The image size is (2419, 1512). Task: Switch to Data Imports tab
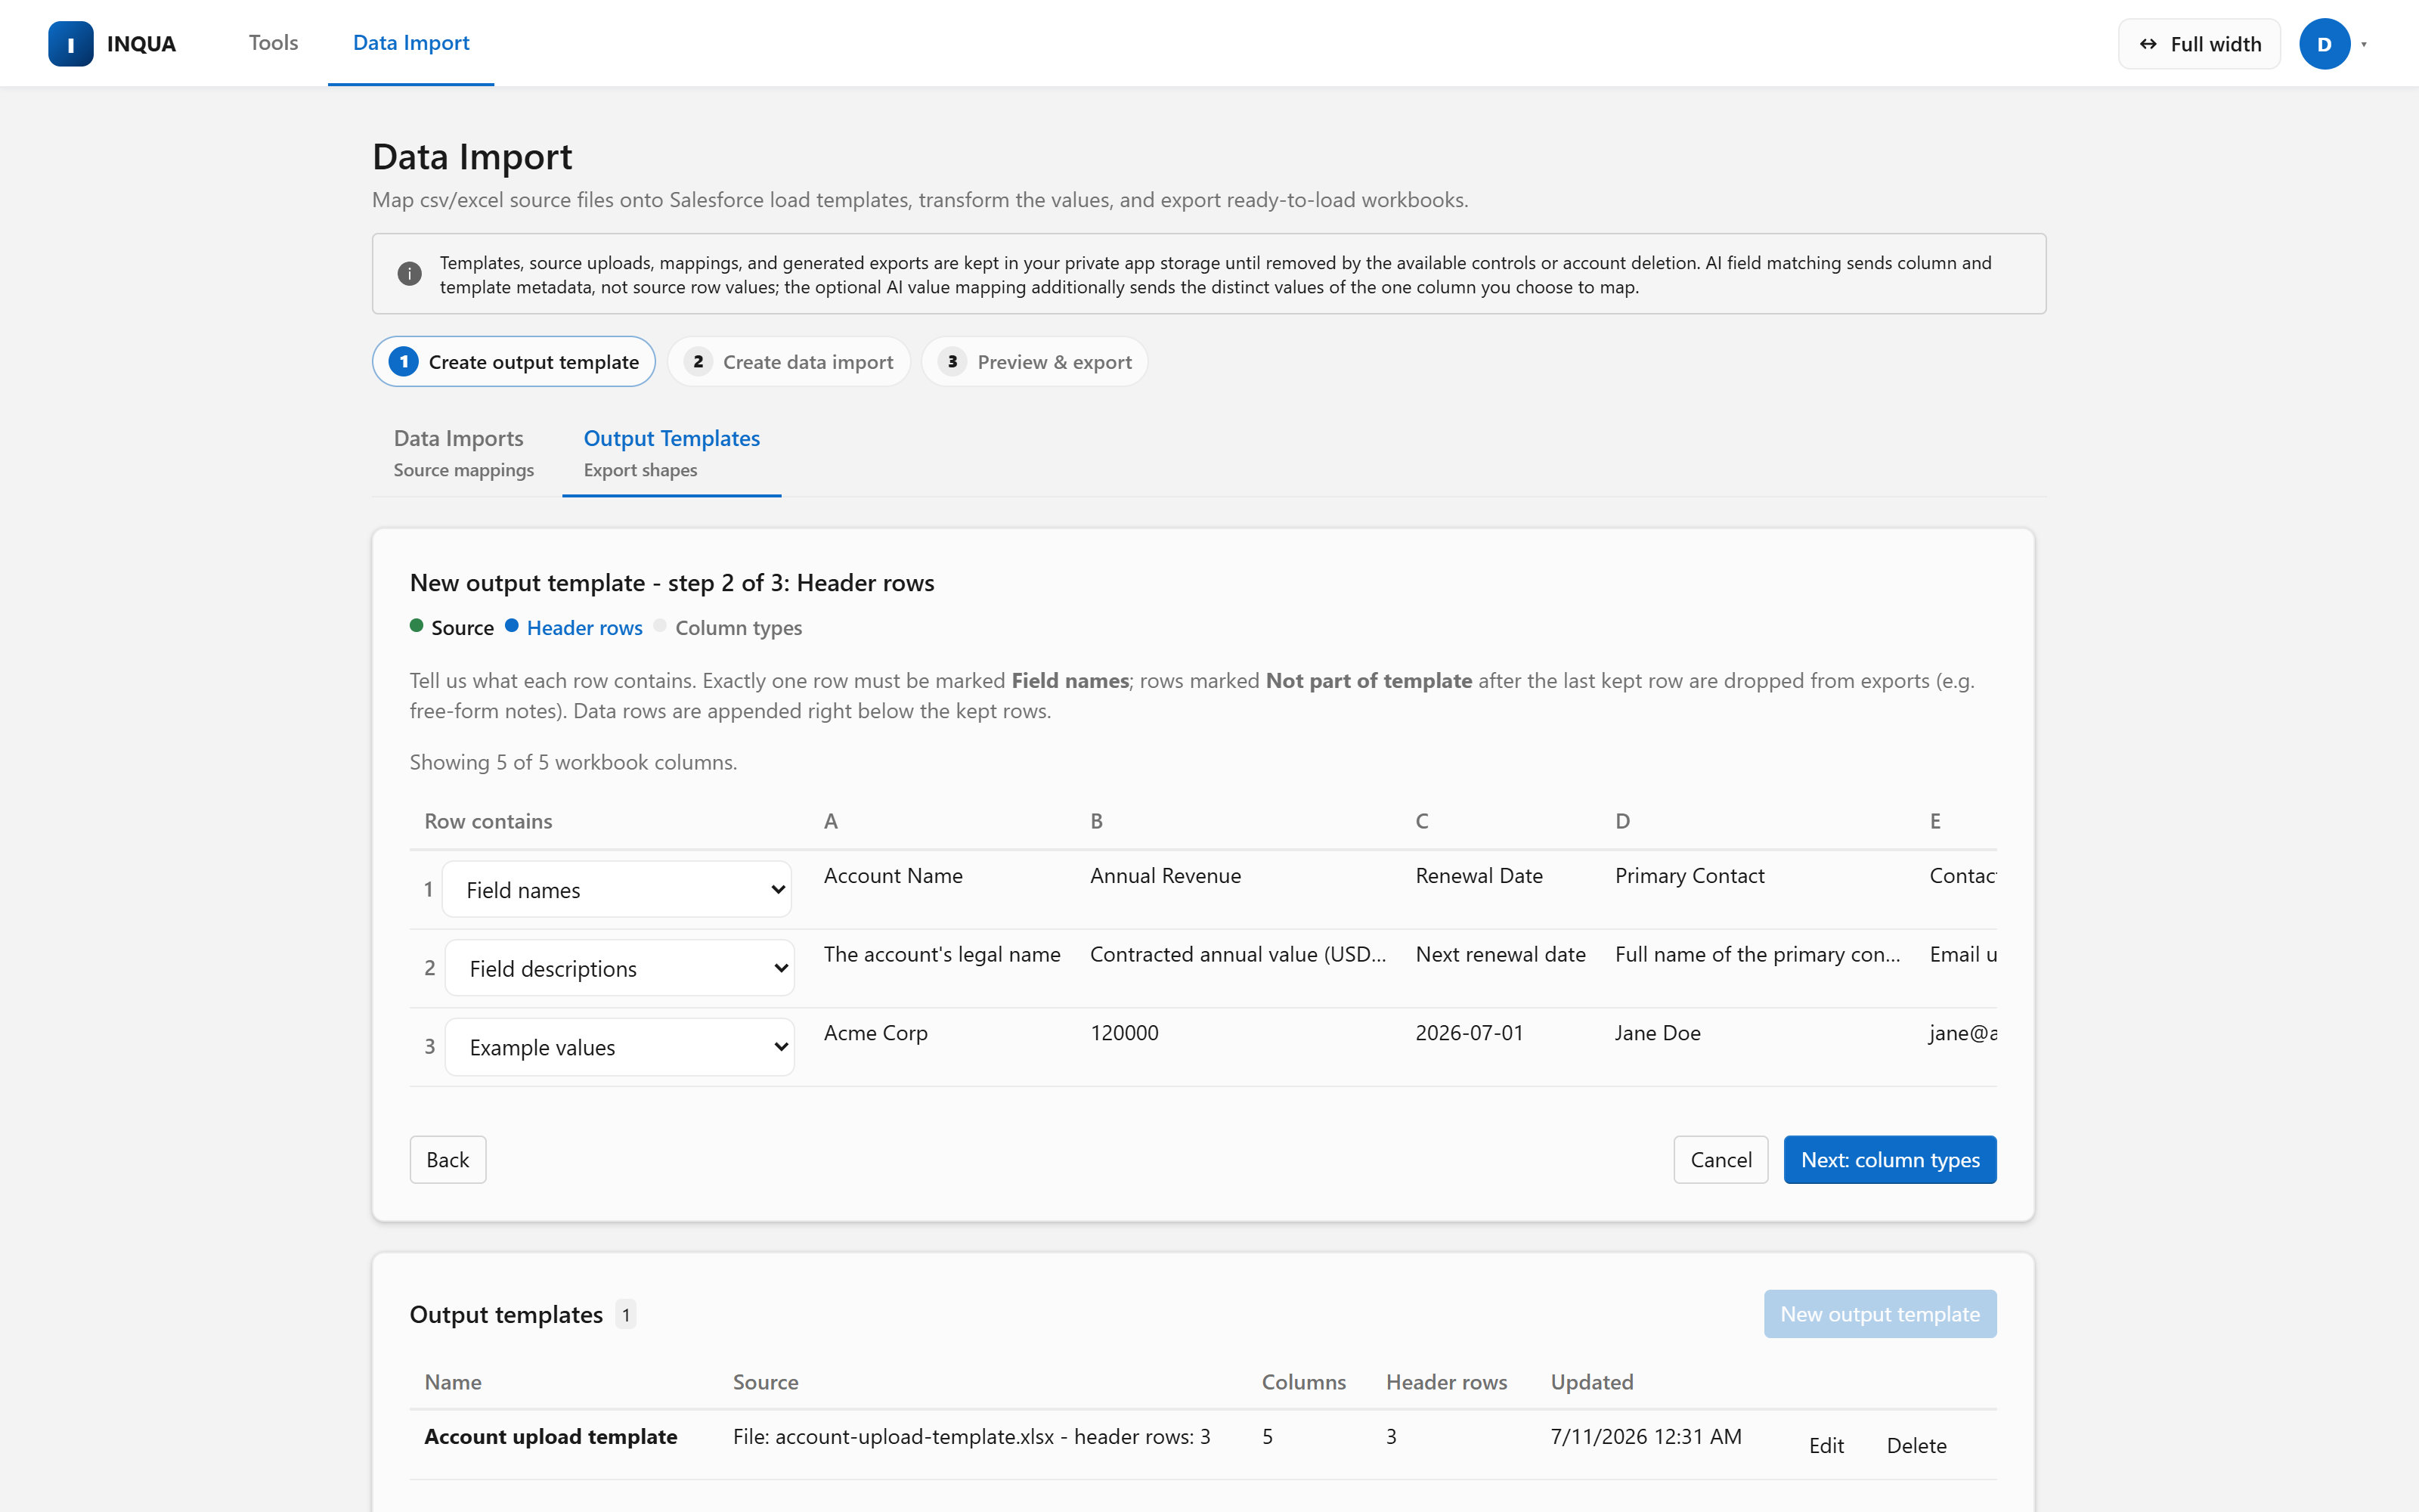[x=464, y=453]
